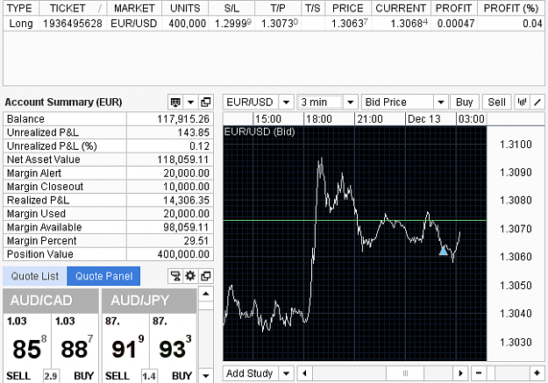Click the Margin Percent value 29.51
548x383 pixels.
pyautogui.click(x=196, y=241)
